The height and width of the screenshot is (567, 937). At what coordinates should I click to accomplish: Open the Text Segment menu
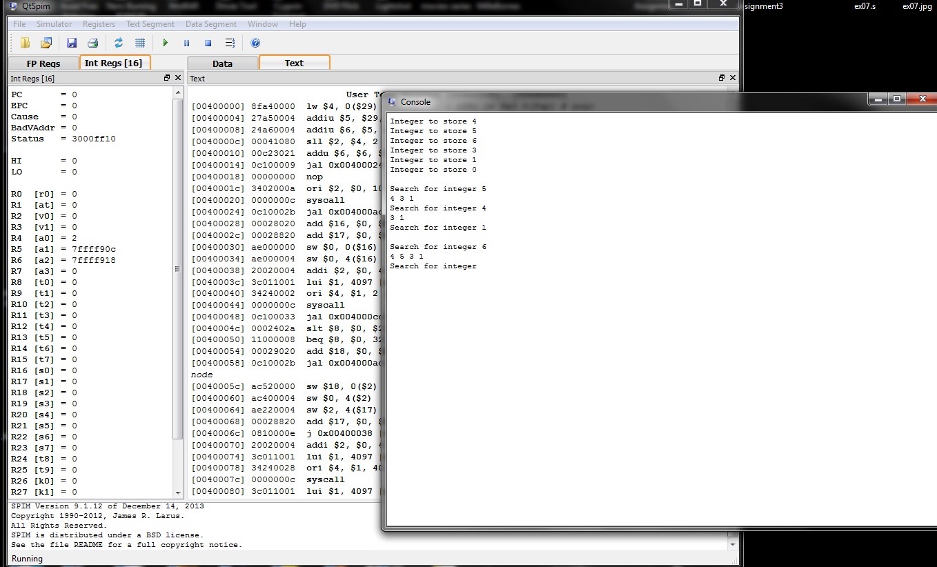(x=150, y=24)
